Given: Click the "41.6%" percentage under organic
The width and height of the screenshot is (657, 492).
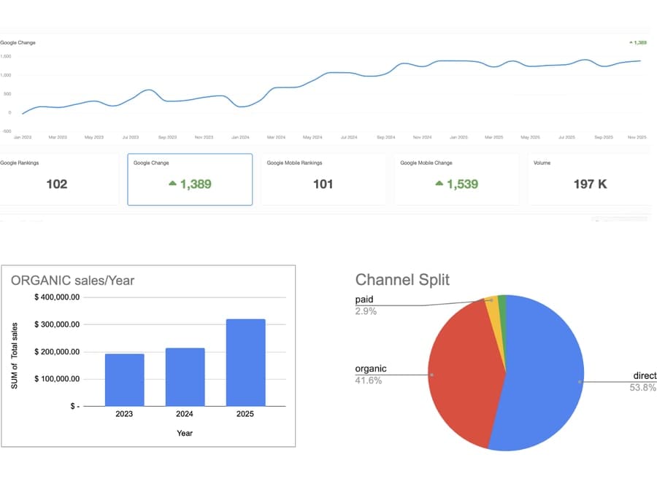Looking at the screenshot, I should tap(369, 380).
